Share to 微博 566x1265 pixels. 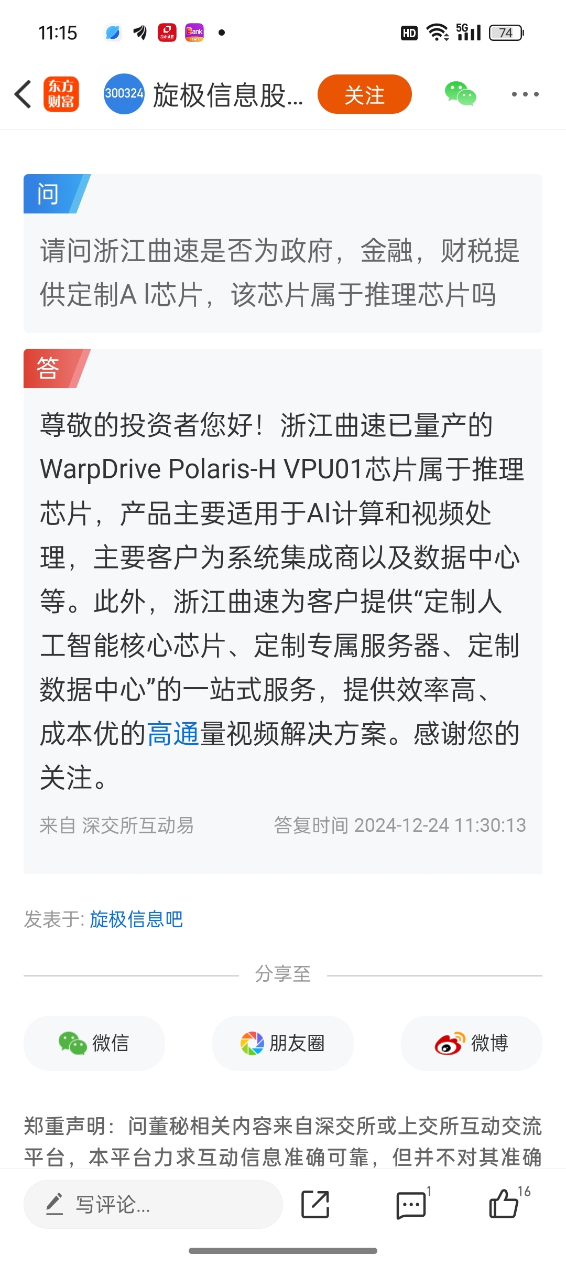pyautogui.click(x=472, y=1043)
